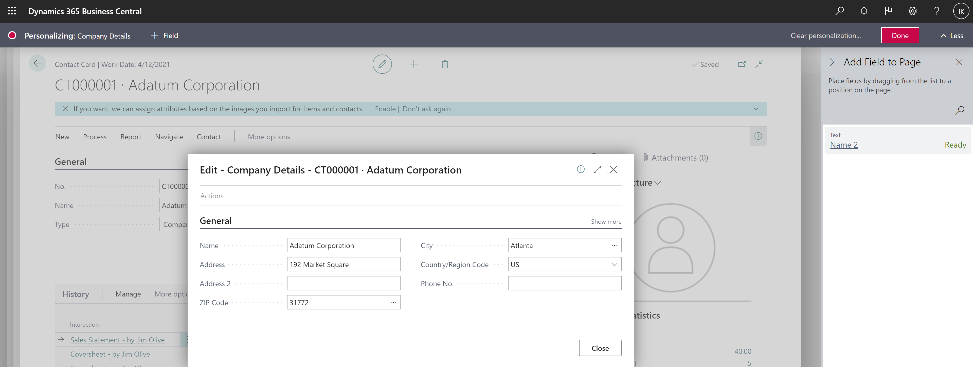Click Clear personalization link
The height and width of the screenshot is (367, 973).
tap(825, 36)
